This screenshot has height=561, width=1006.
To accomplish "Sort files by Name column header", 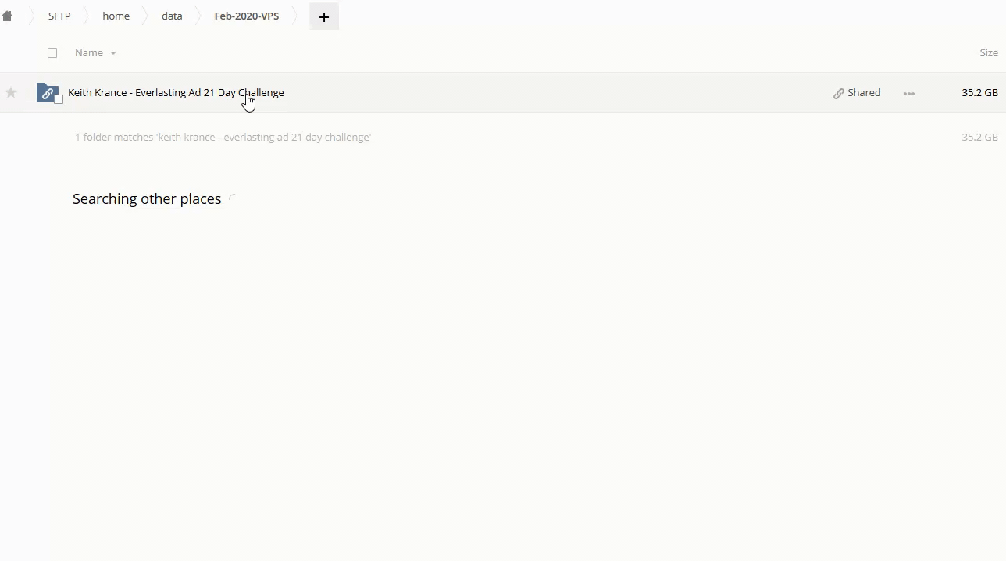I will (x=88, y=53).
